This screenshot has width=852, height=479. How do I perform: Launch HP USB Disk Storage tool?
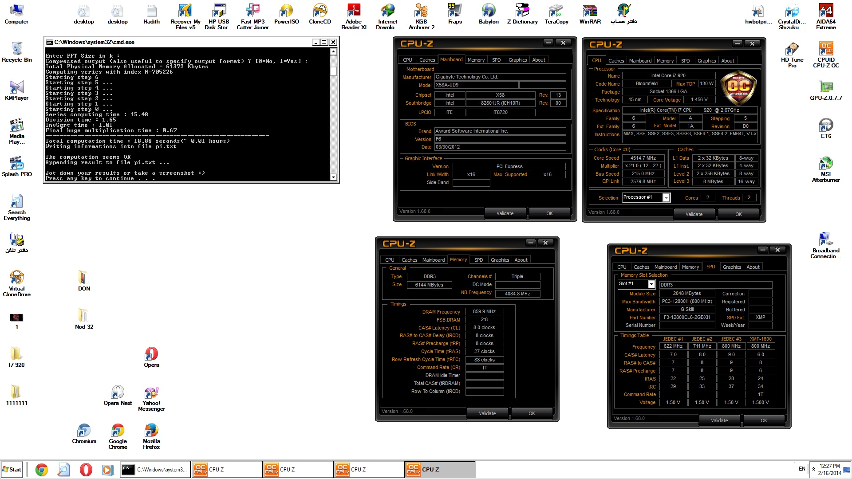coord(219,17)
